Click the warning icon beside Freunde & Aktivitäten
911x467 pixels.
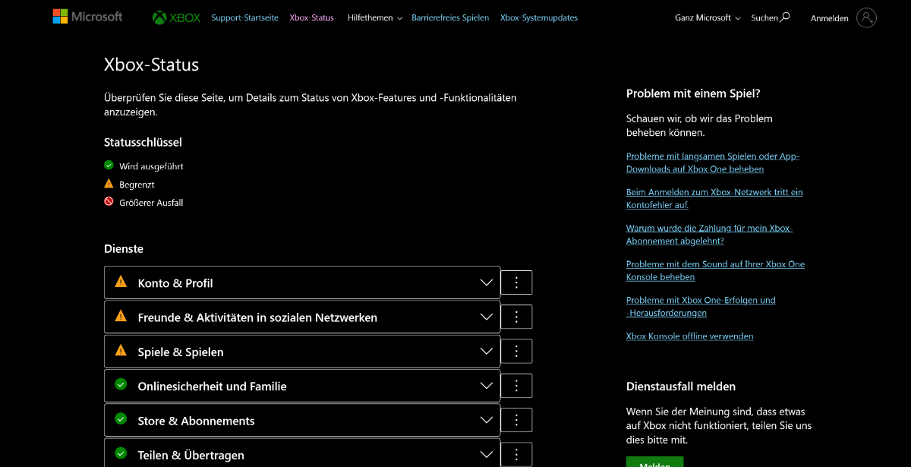click(121, 316)
